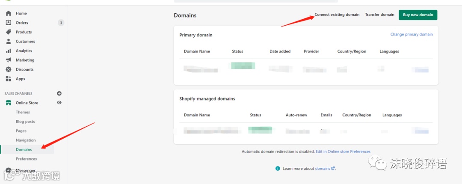462x184 pixels.
Task: Click the info icon beside Learn more
Action: tap(278, 169)
